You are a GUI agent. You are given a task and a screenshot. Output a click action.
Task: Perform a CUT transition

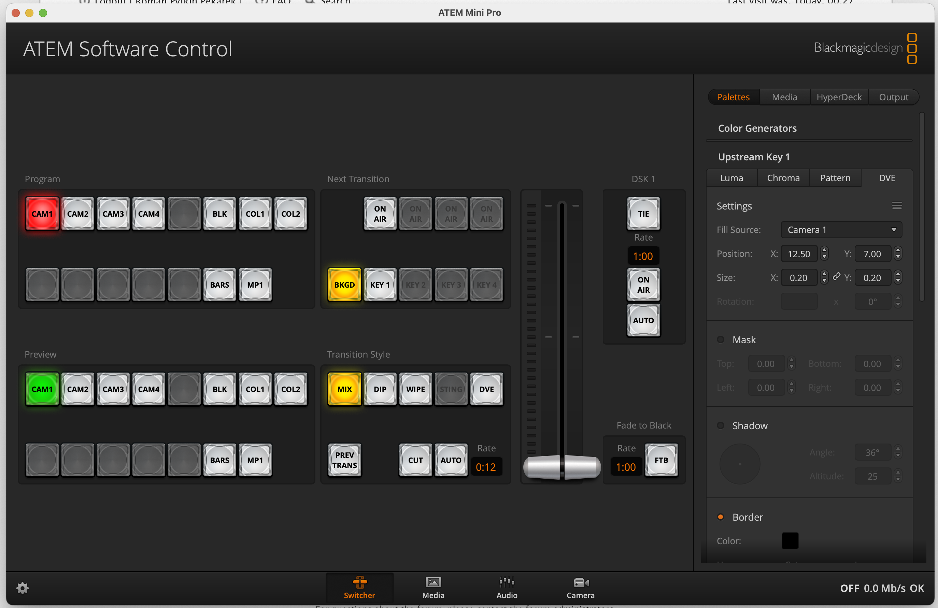click(x=415, y=460)
